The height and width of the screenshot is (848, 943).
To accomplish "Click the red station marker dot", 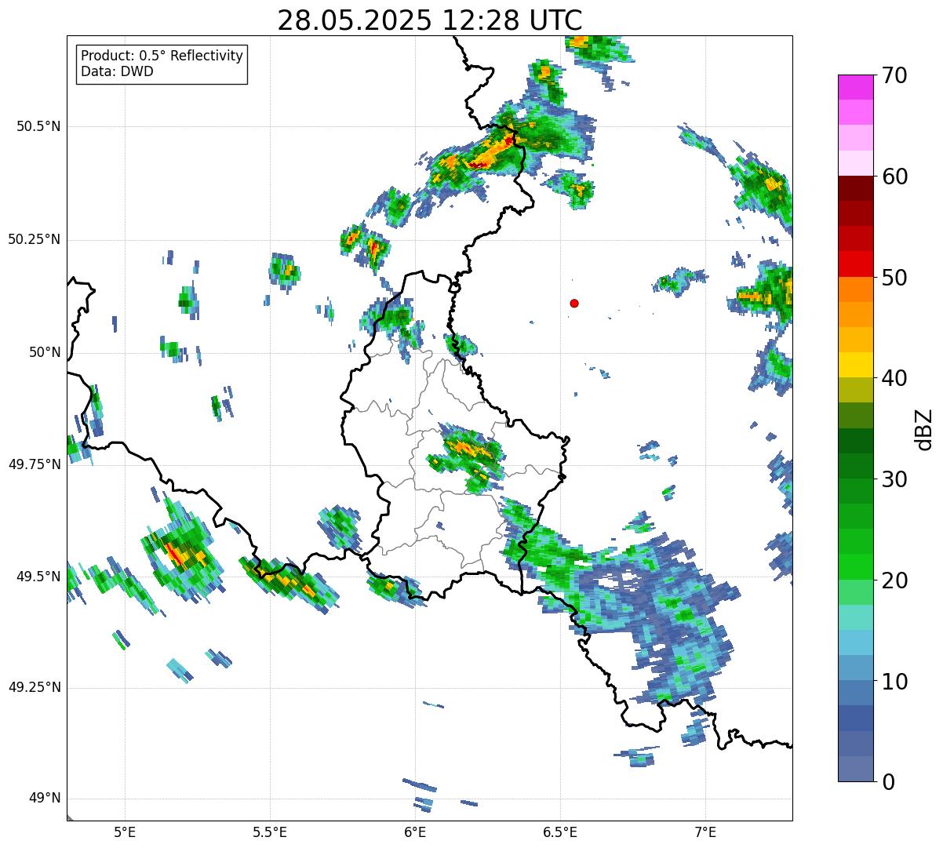I will (574, 303).
